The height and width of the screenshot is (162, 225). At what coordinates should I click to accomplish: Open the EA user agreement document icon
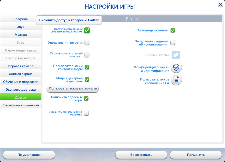pos(176,80)
